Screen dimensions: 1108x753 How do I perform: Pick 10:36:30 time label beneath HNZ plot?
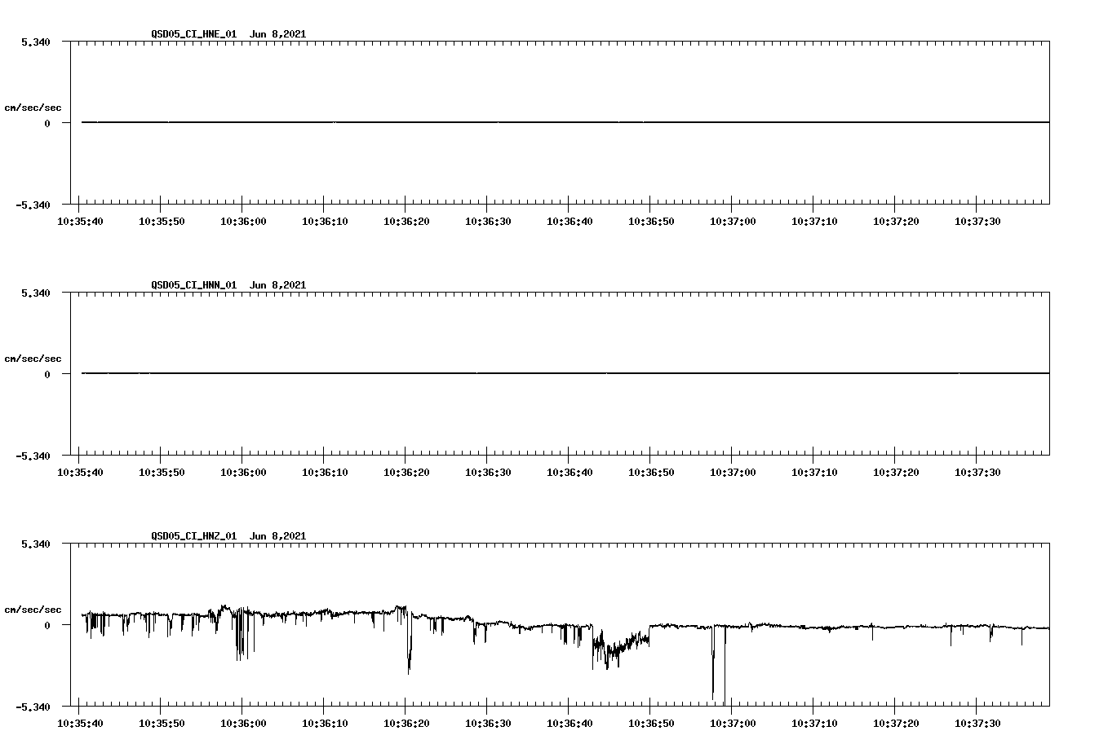point(488,724)
